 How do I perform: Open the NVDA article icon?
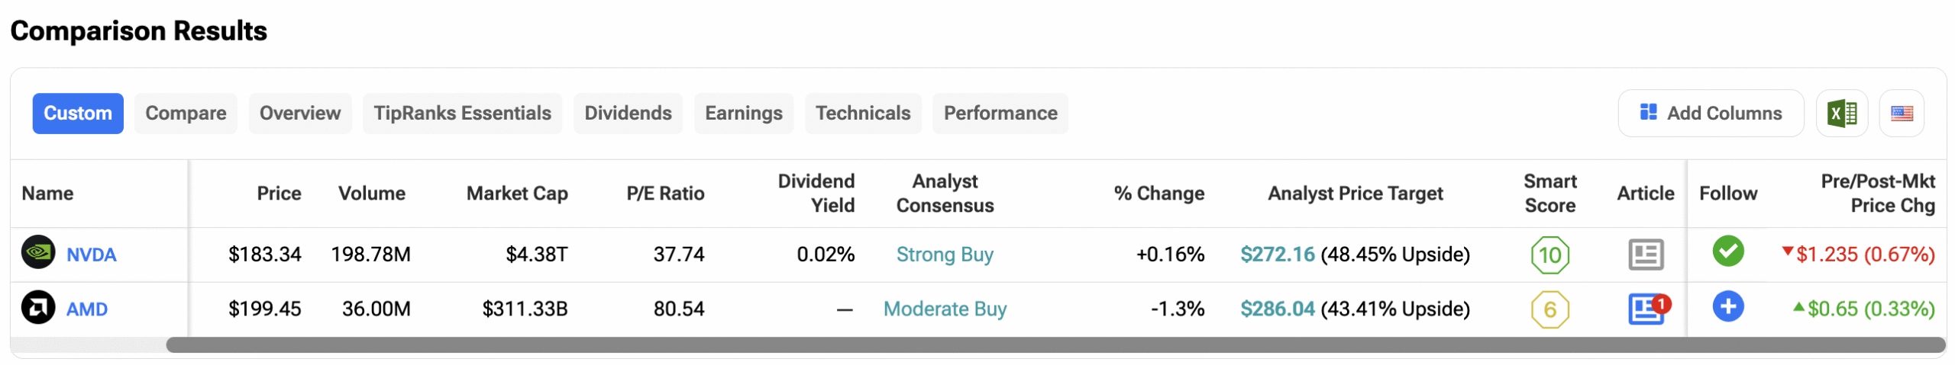1645,255
